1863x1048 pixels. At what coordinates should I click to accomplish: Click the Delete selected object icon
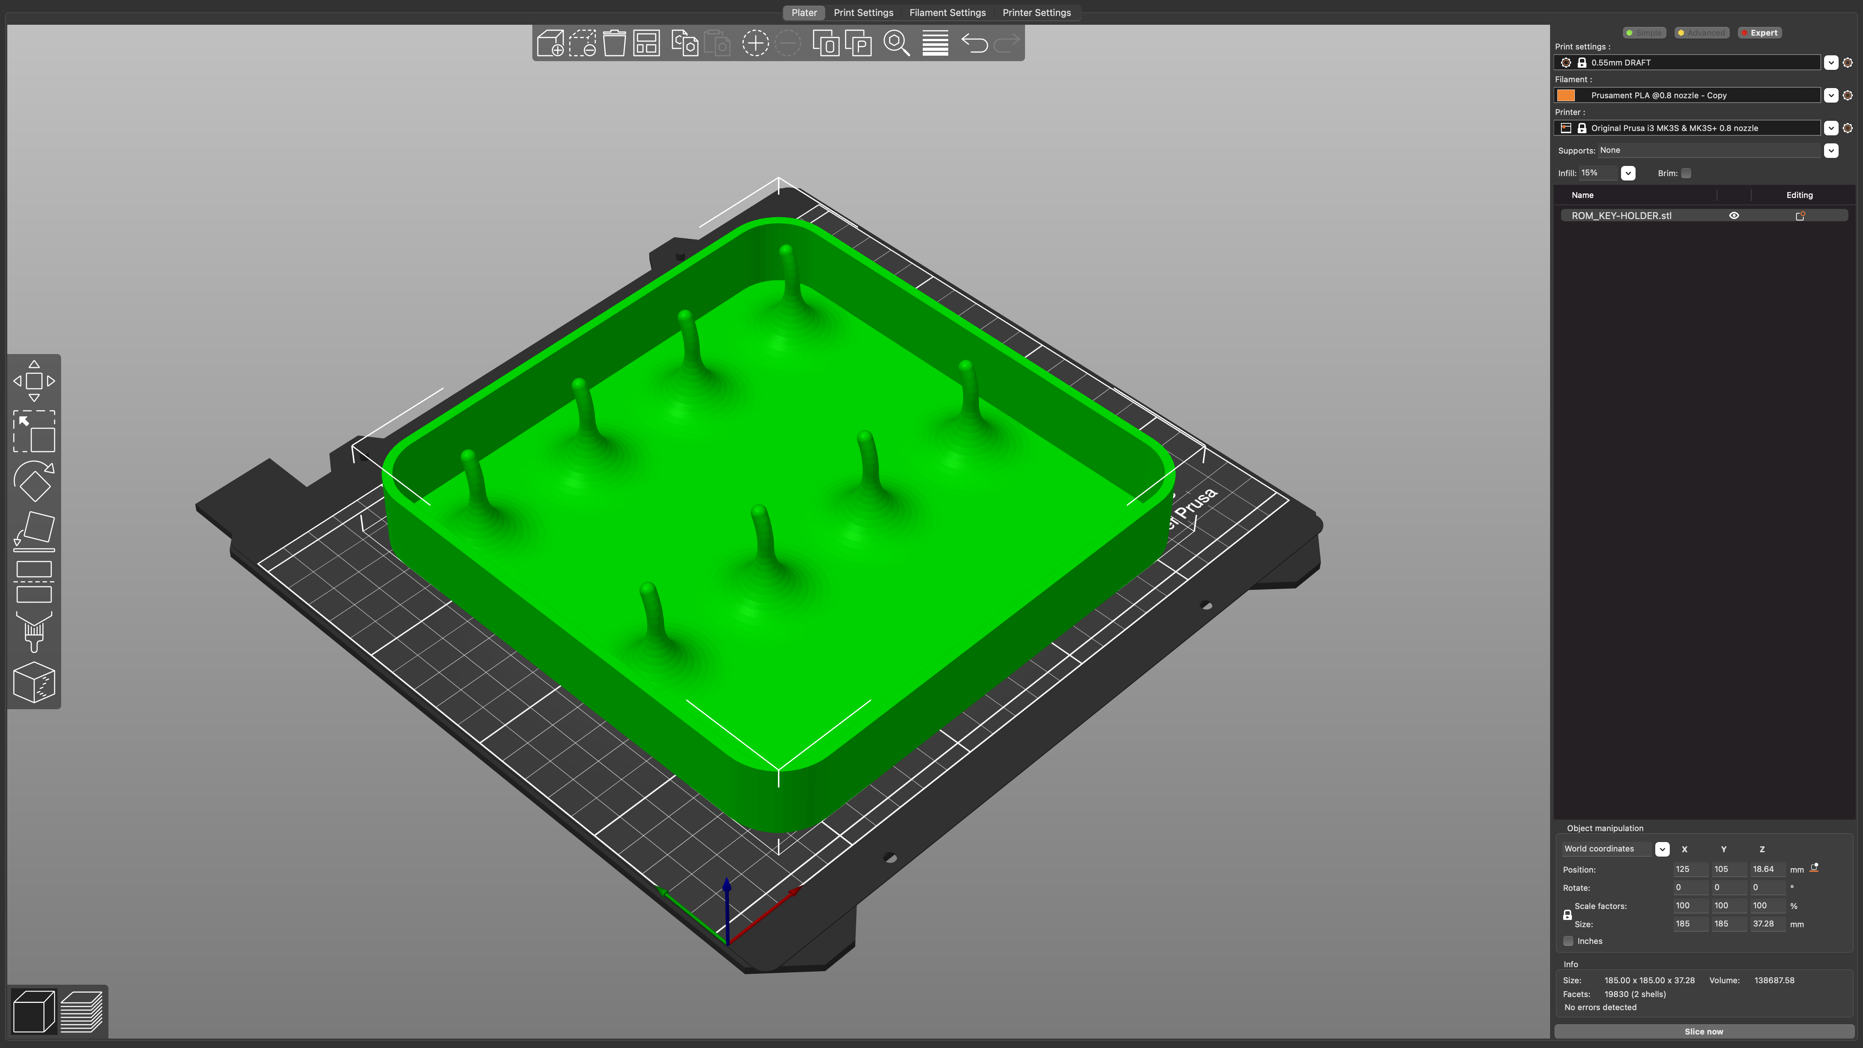click(x=582, y=43)
